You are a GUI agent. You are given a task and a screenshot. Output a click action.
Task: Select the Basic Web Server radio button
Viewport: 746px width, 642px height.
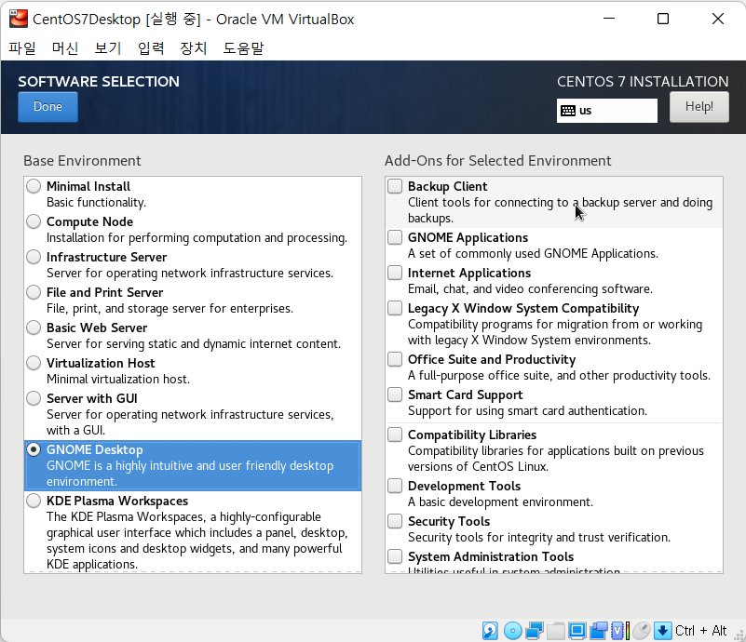click(x=34, y=328)
